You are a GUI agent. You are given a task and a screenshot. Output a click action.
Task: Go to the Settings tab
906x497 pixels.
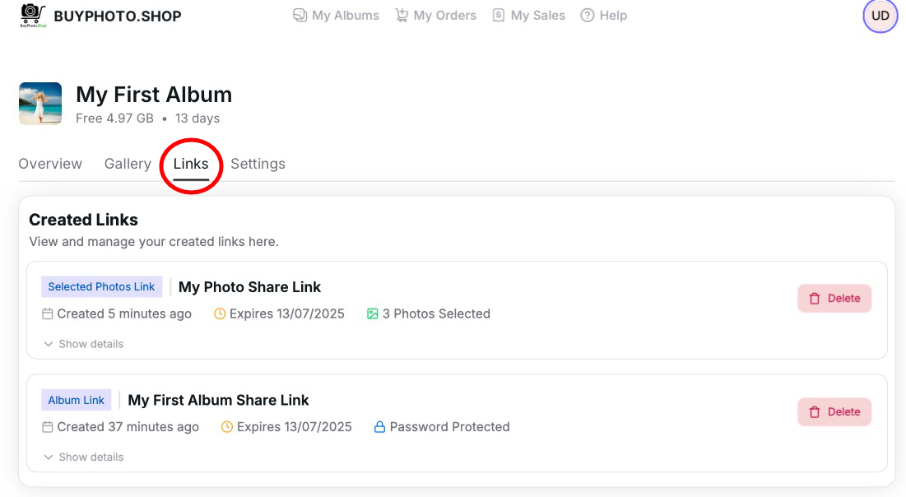point(258,164)
